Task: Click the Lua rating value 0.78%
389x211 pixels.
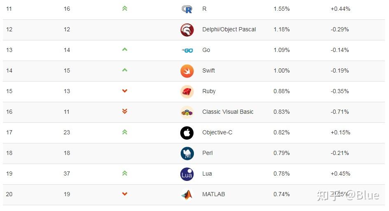Action: tap(282, 174)
